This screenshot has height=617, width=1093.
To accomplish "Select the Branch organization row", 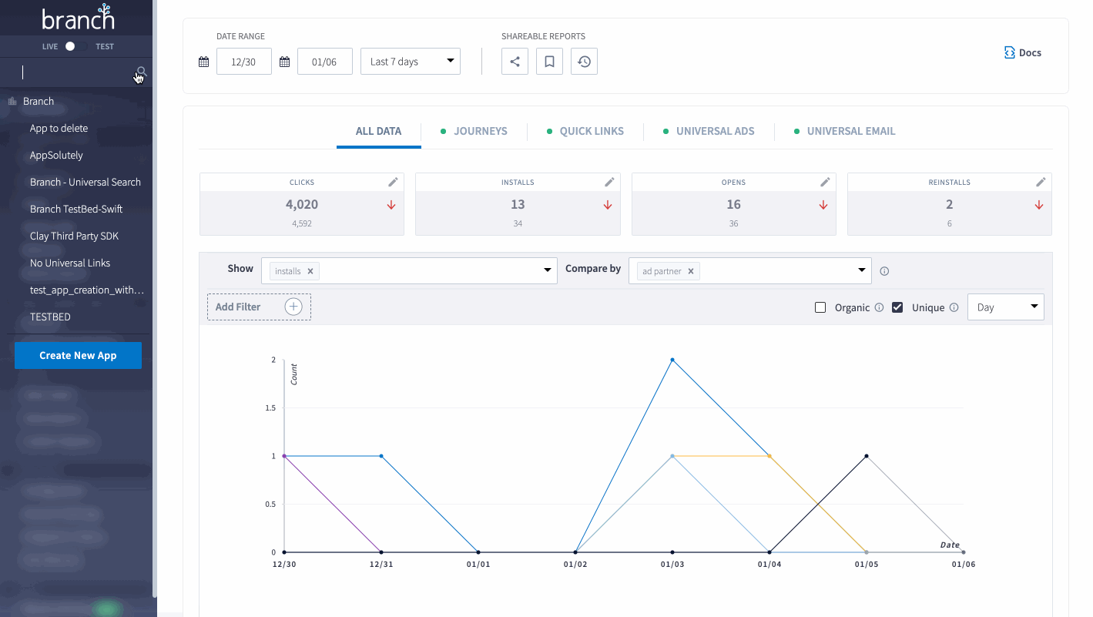I will 76,101.
